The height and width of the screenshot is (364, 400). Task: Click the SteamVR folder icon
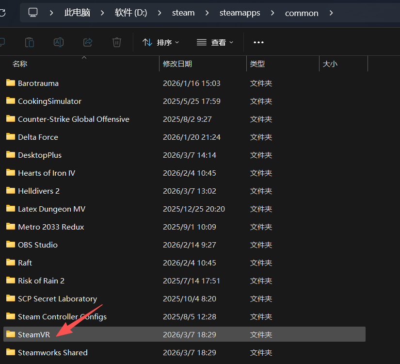11,334
